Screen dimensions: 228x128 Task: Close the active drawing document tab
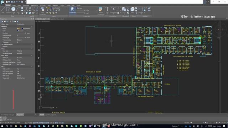(x=49, y=19)
